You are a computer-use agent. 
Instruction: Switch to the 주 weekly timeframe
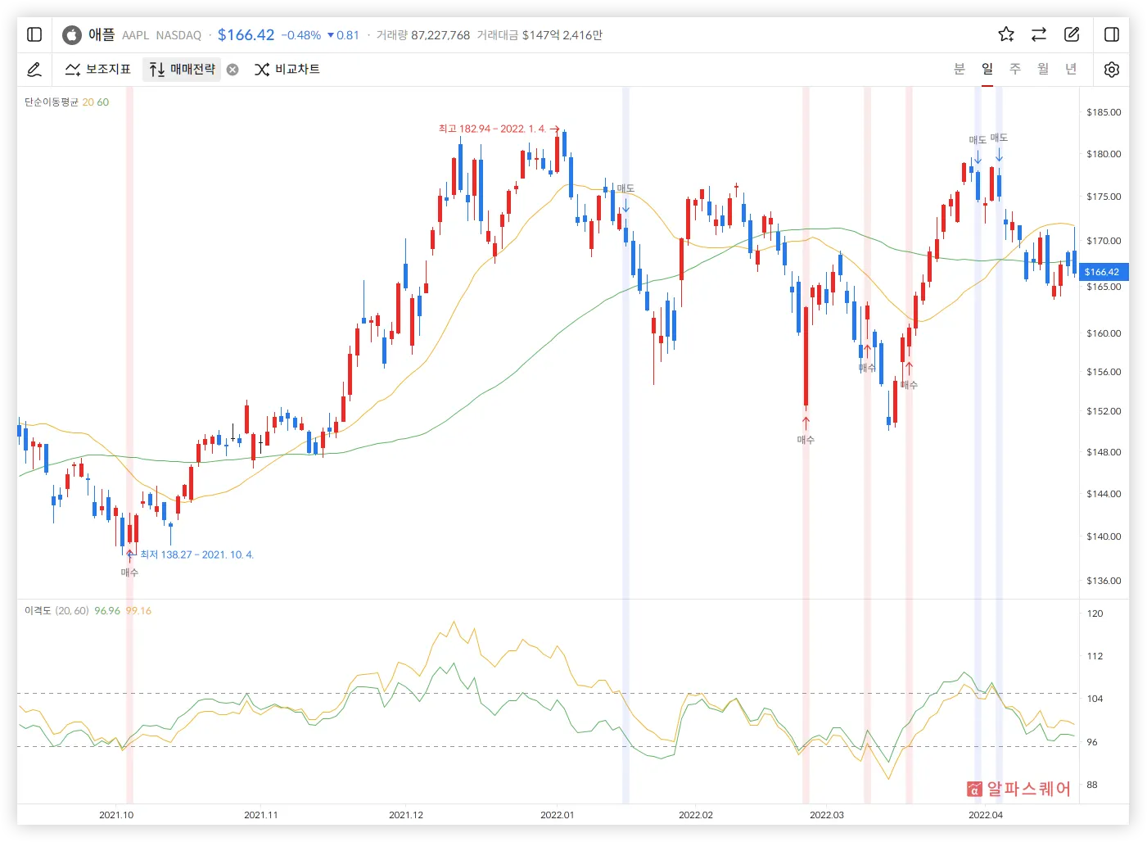click(x=1015, y=69)
